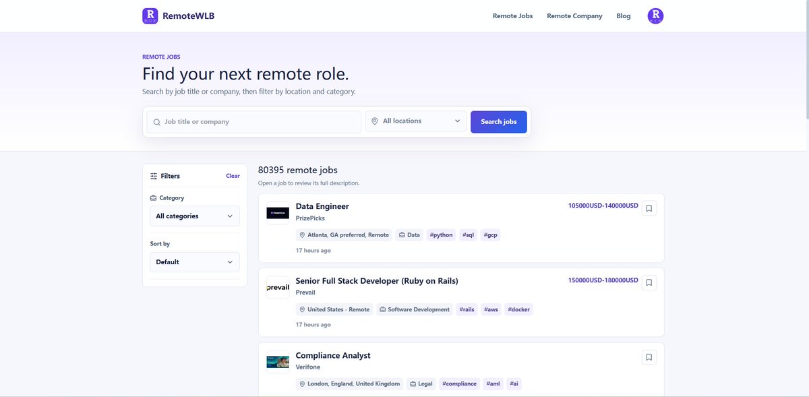
Task: Click the Search jobs button
Action: click(499, 122)
